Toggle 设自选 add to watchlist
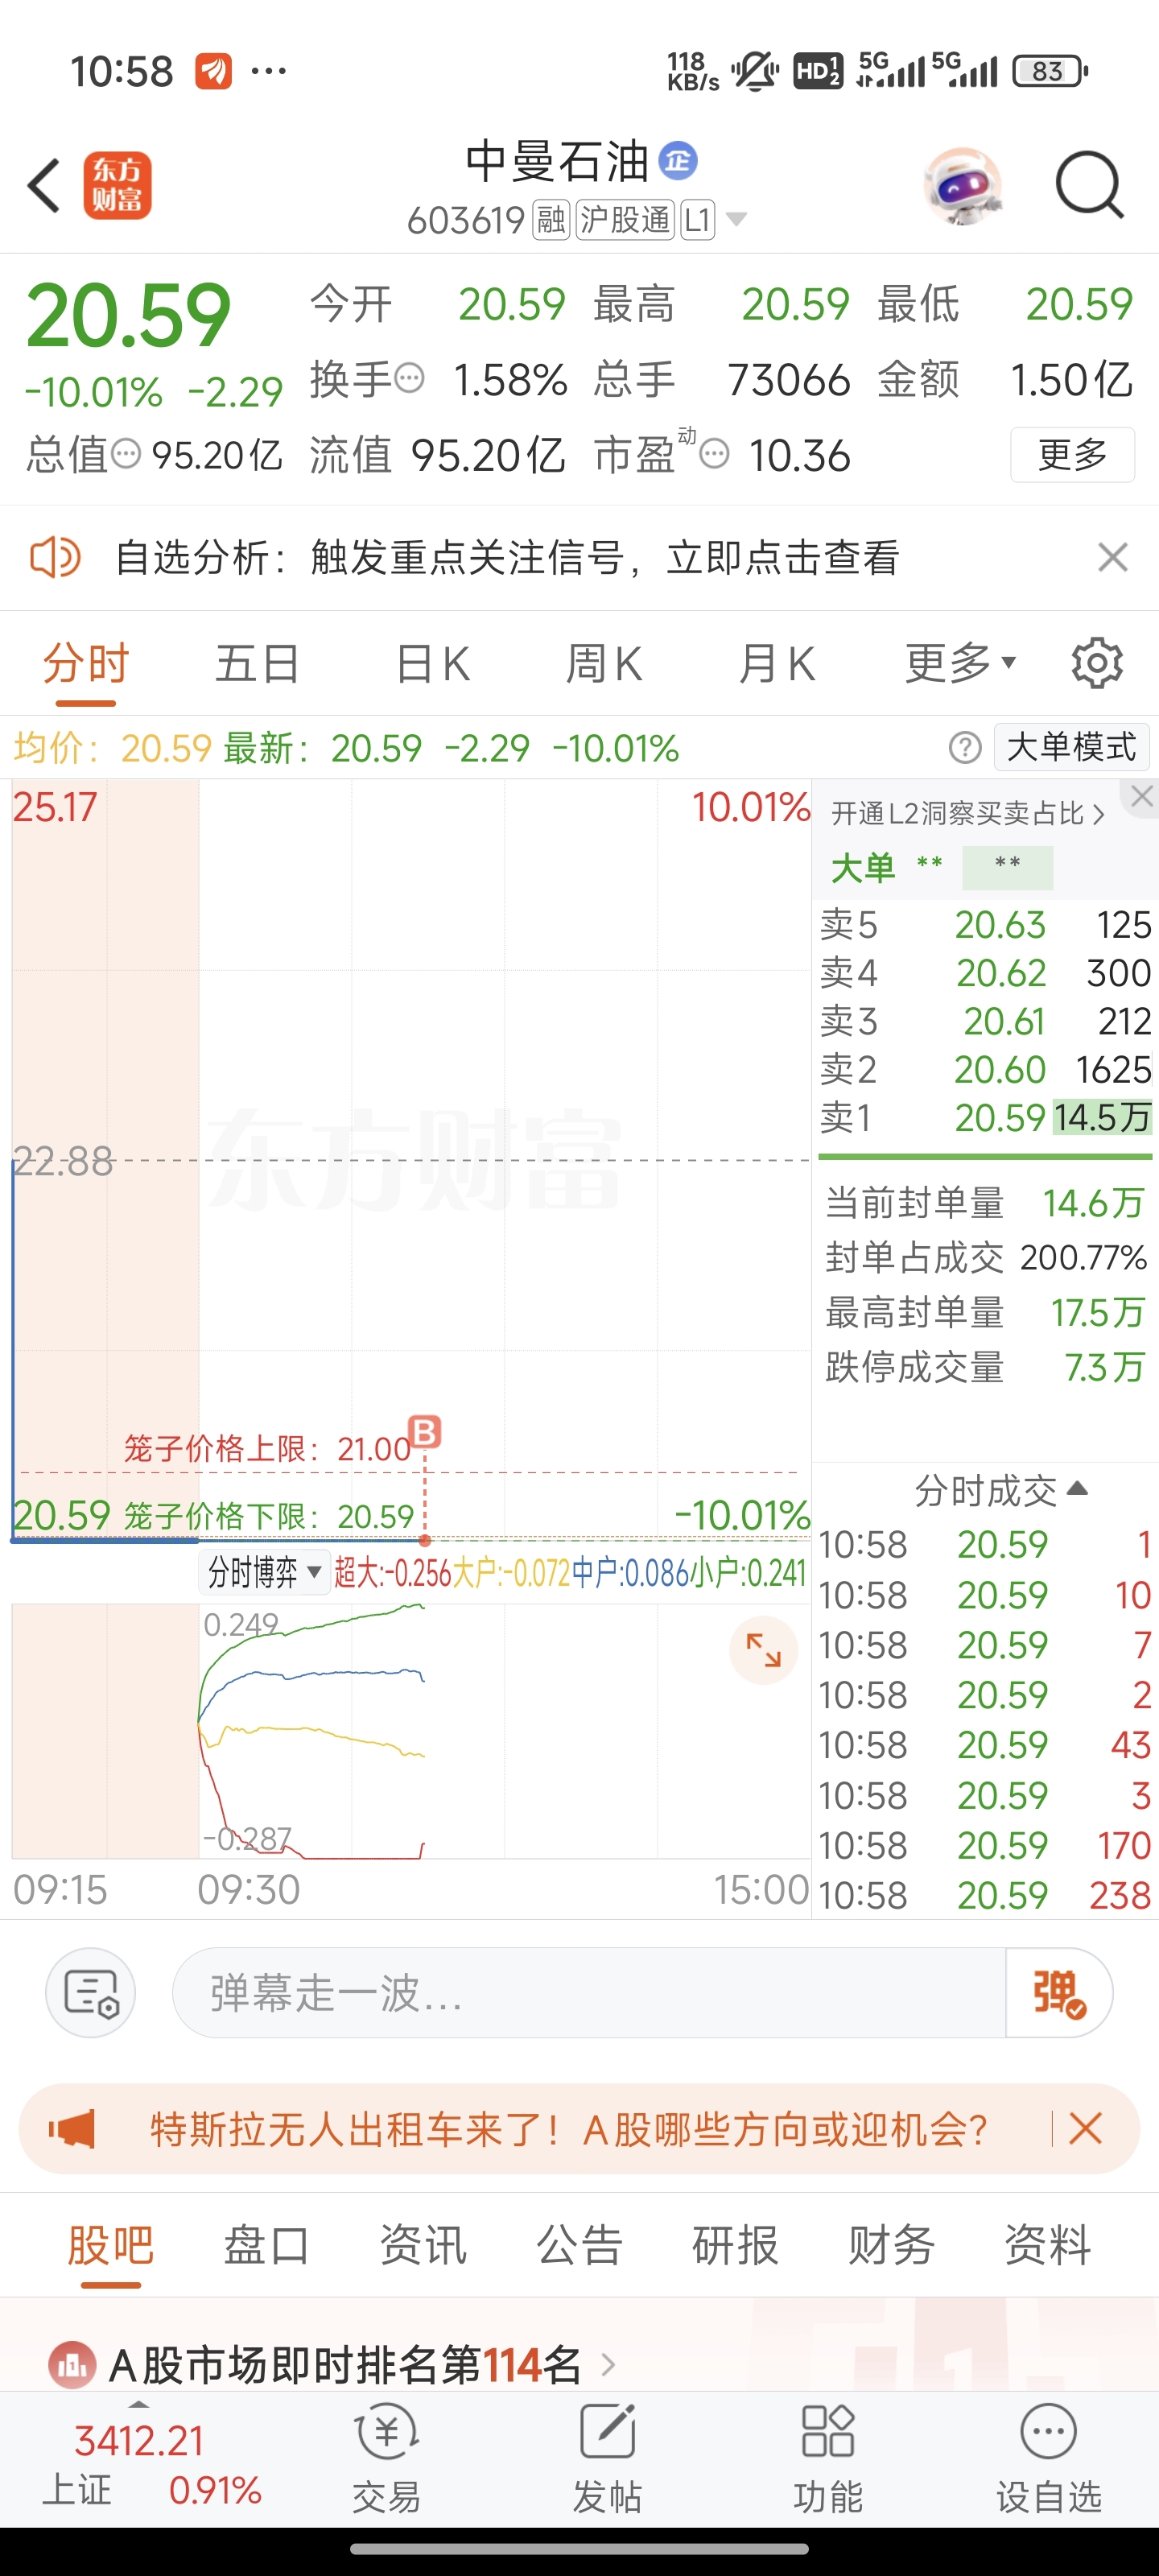 click(x=1049, y=2458)
